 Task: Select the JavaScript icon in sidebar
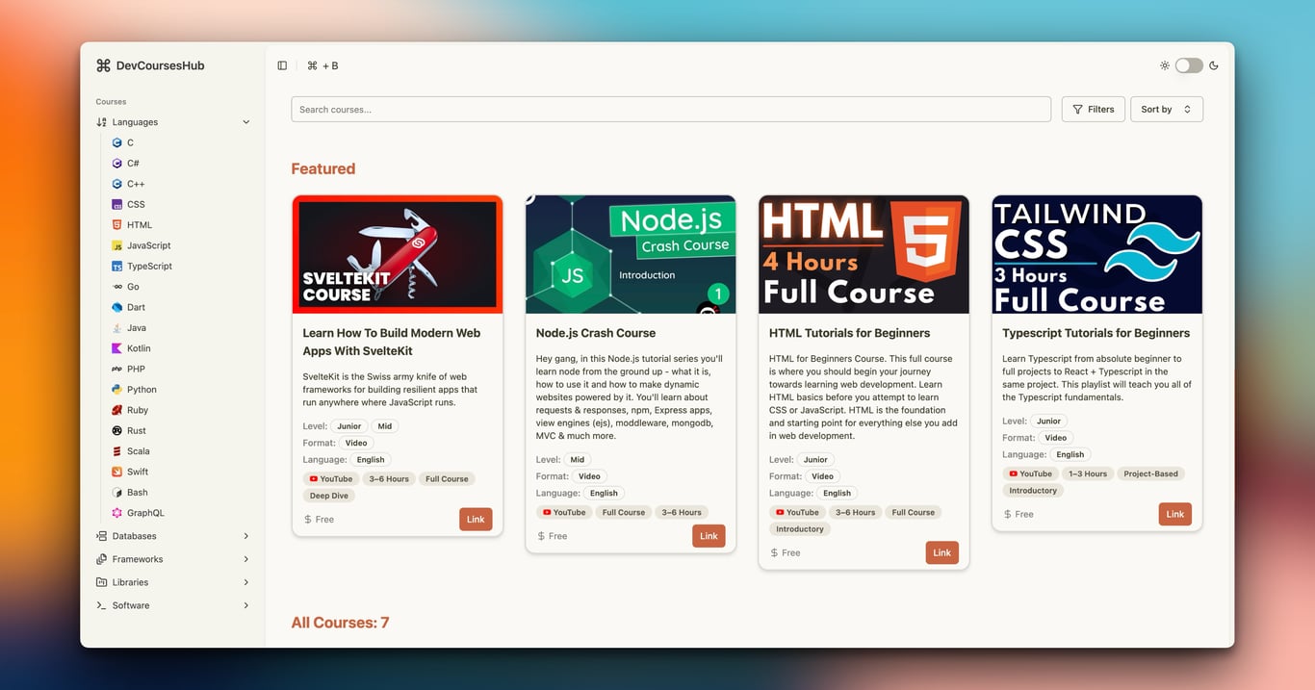(x=116, y=245)
